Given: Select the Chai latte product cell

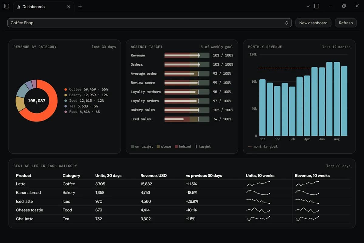Looking at the screenshot, I should pos(25,219).
